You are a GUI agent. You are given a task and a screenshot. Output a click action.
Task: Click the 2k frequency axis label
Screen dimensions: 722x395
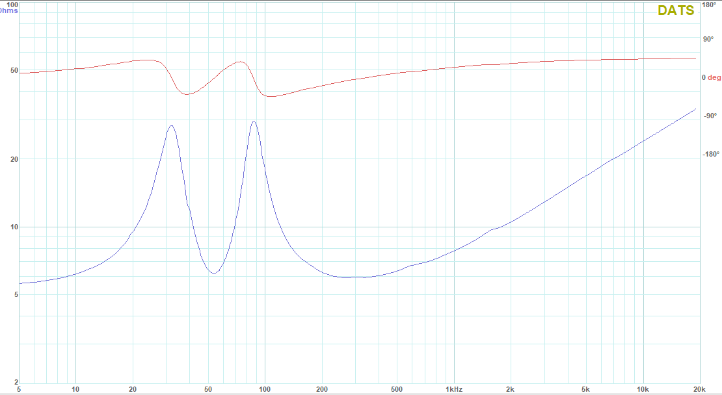coord(511,389)
